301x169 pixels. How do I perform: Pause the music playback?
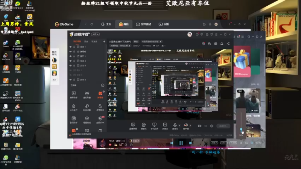point(181,143)
